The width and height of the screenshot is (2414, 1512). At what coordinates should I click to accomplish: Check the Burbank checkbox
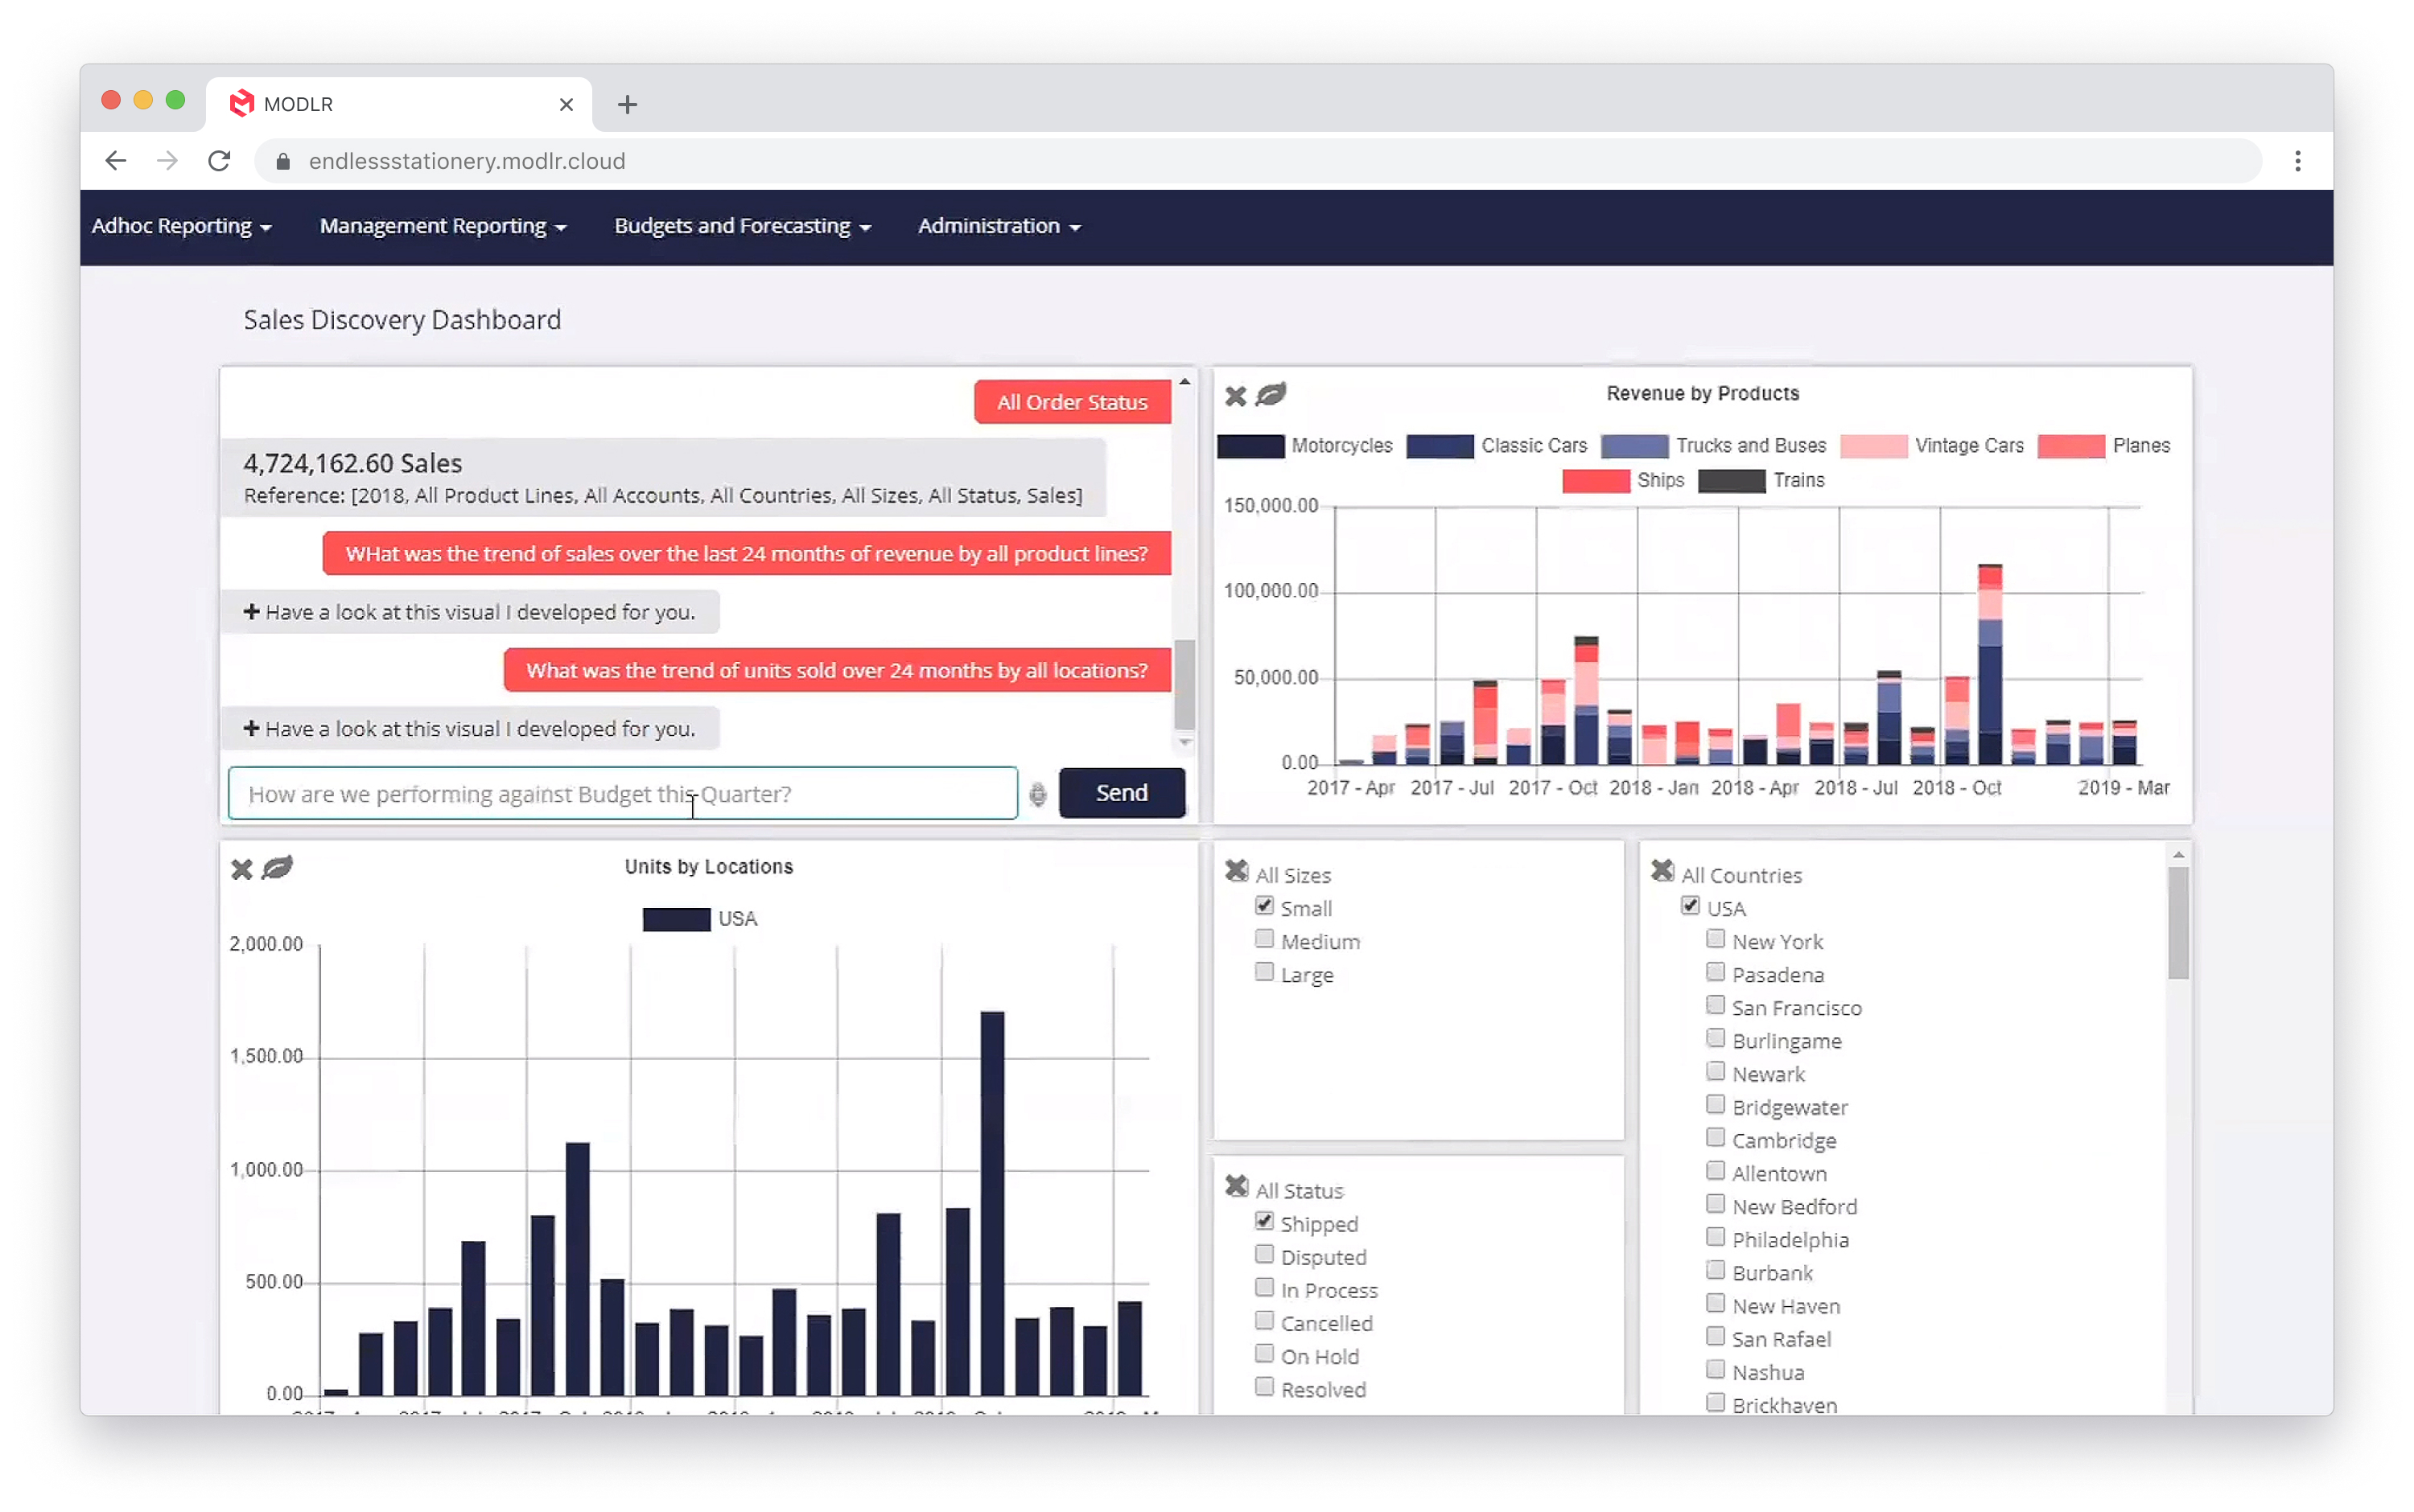pyautogui.click(x=1716, y=1270)
